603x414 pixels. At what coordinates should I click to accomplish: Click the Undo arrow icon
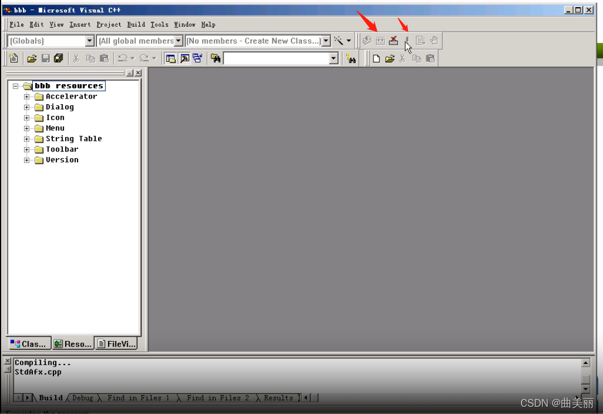click(123, 59)
